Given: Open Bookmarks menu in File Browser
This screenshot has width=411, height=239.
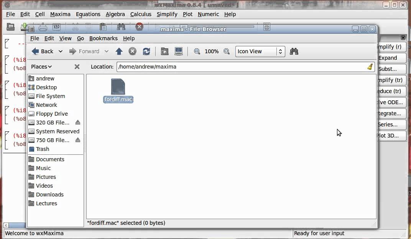Looking at the screenshot, I should (103, 38).
